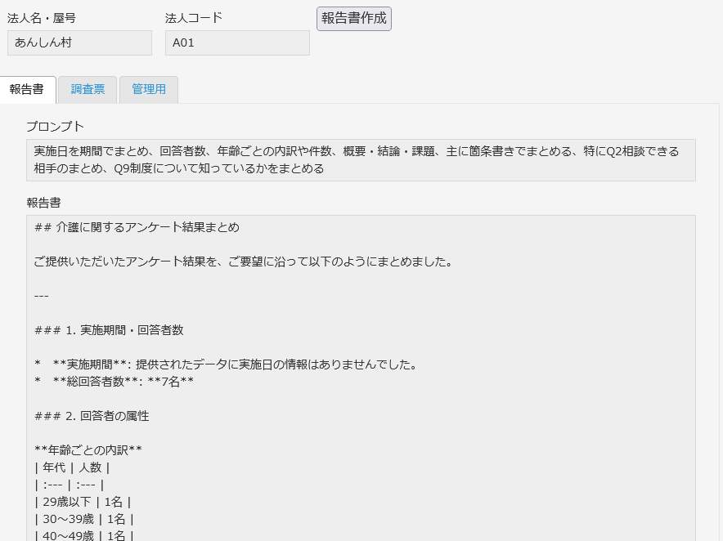Click the 法人名・屋号 label
The image size is (723, 541).
tap(42, 18)
